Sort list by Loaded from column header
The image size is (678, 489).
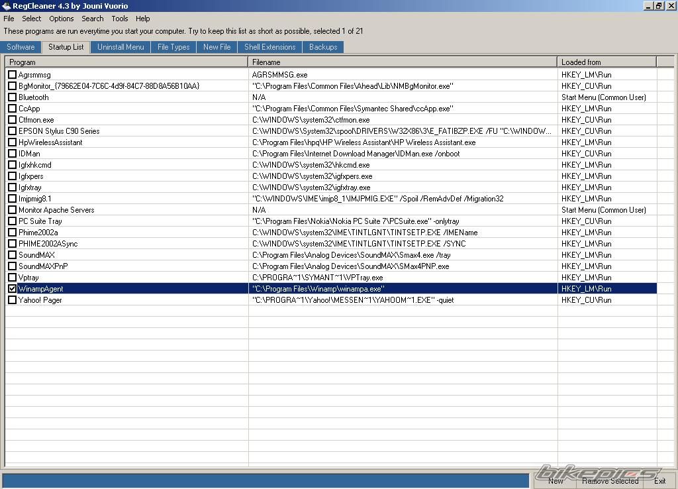coord(606,62)
